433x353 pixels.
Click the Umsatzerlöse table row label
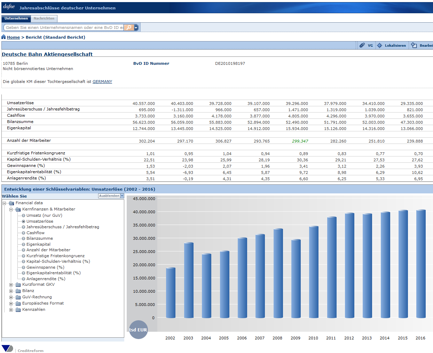pos(20,103)
